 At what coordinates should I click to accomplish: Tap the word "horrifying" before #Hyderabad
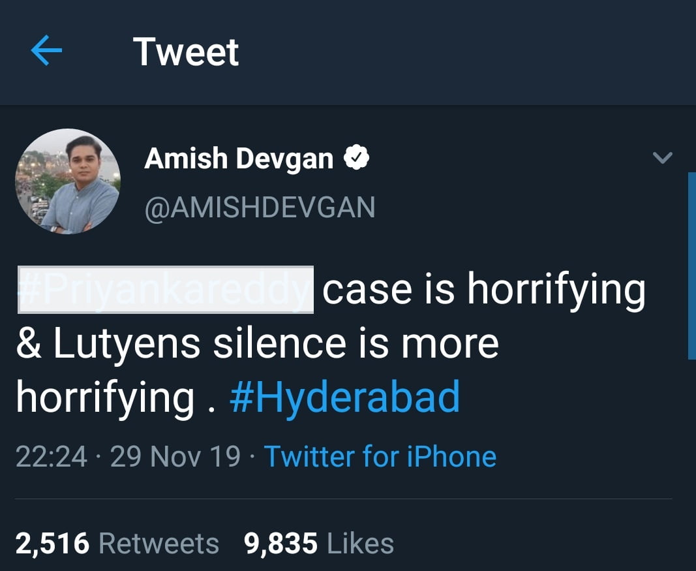click(104, 396)
